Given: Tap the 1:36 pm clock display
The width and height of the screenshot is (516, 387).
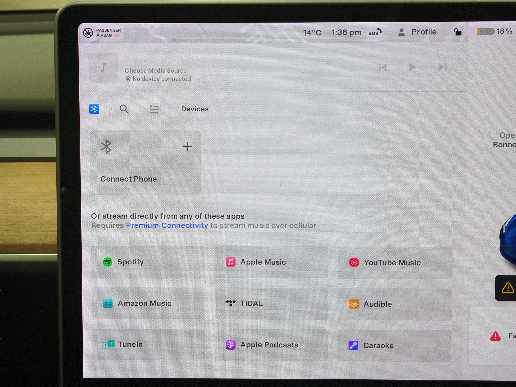Looking at the screenshot, I should pyautogui.click(x=346, y=32).
